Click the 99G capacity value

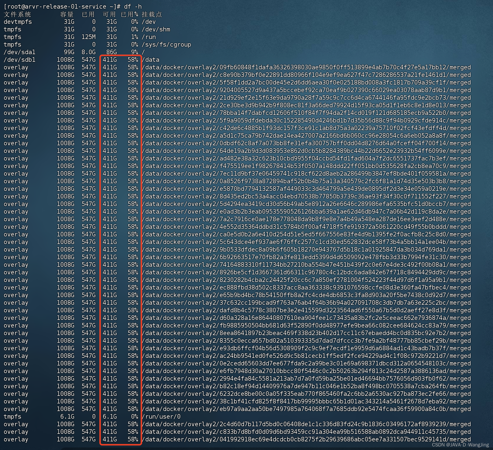(x=69, y=52)
